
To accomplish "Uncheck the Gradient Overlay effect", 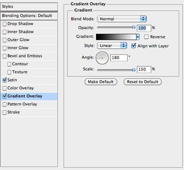I will click(4, 96).
